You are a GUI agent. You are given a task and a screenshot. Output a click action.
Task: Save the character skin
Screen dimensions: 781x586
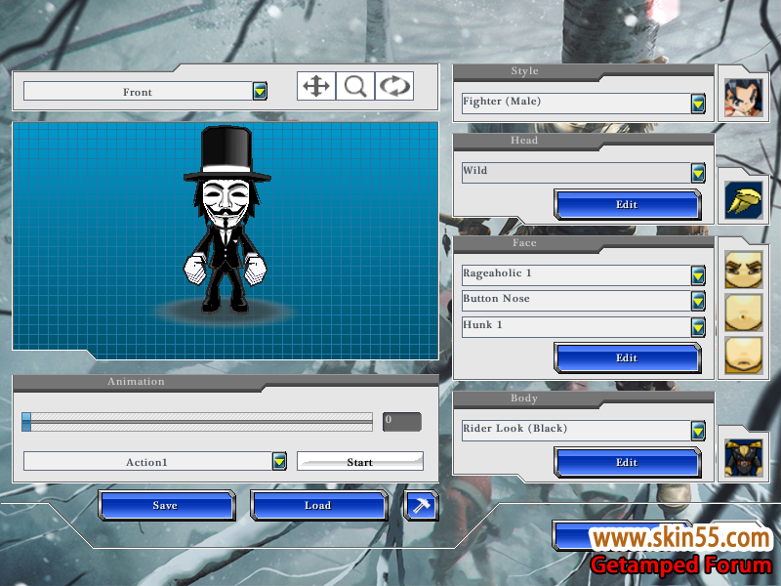[166, 505]
